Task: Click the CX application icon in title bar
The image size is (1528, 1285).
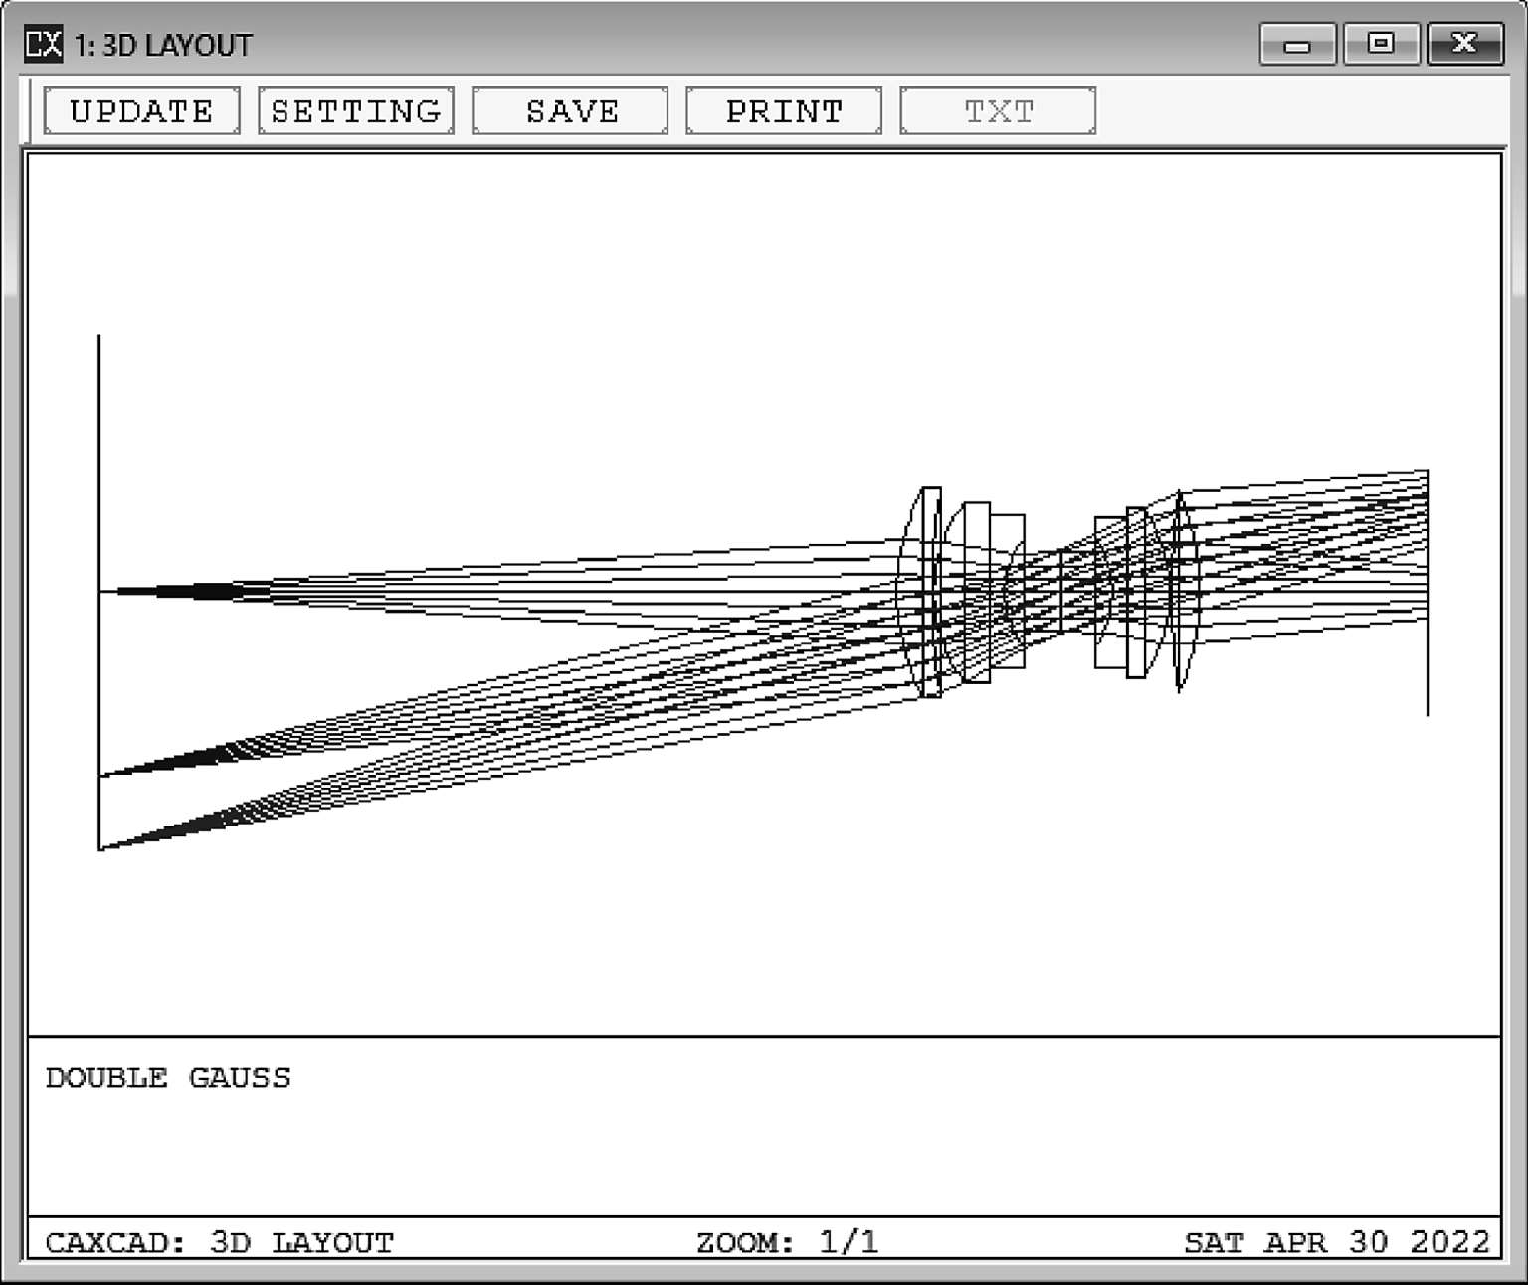Action: coord(43,44)
